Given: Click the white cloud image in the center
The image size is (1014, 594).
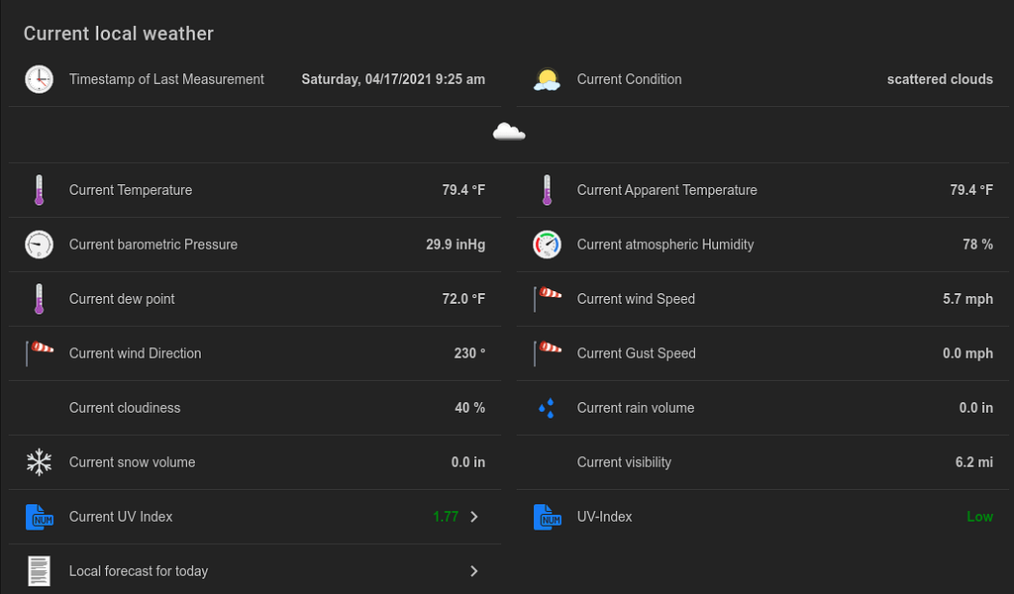Looking at the screenshot, I should pyautogui.click(x=508, y=132).
